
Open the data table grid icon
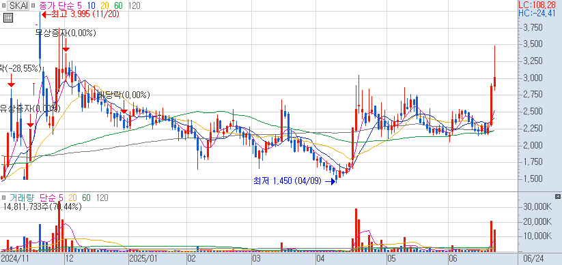point(8,18)
